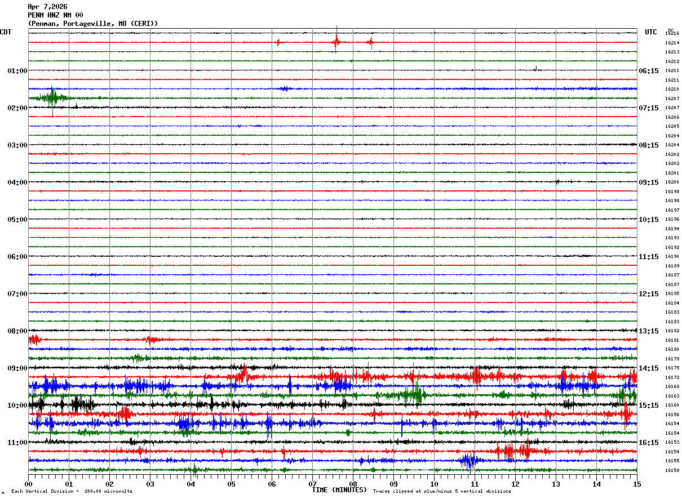Click the 07 minute tick on bottom axis

tap(312, 484)
